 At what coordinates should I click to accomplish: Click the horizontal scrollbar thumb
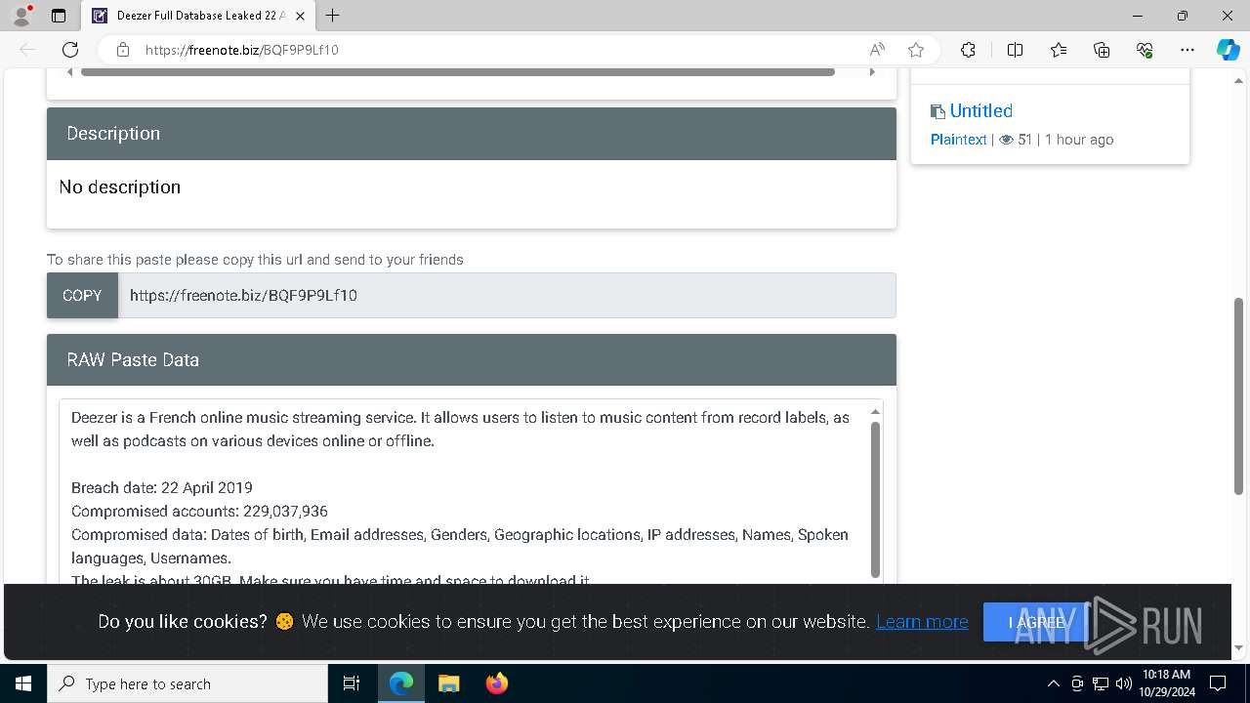point(457,71)
